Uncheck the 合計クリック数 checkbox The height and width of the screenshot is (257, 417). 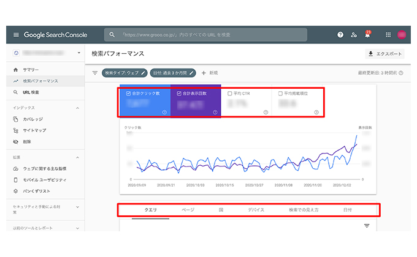[x=128, y=94]
